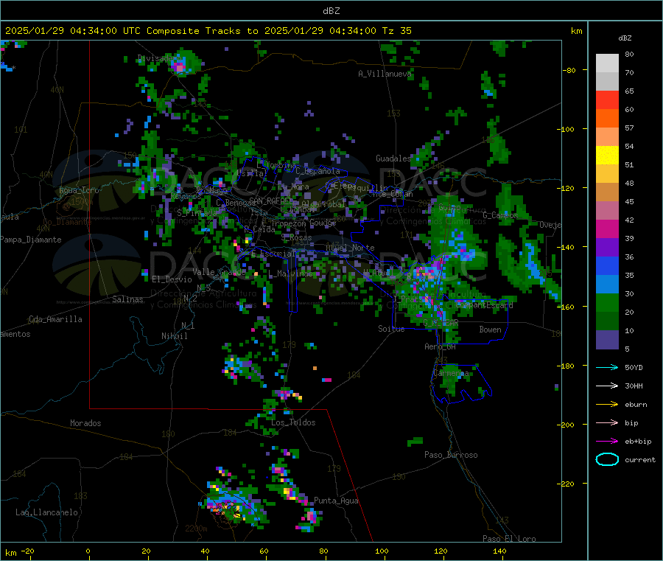
Task: Click the 50YD cyan arrow legend icon
Action: [607, 367]
